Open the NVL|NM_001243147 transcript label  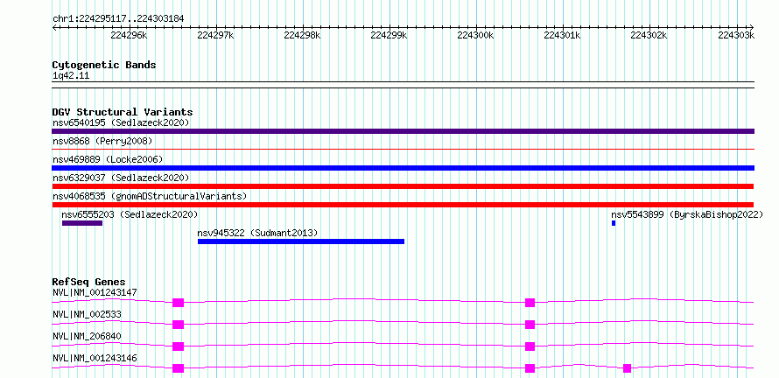(x=95, y=292)
